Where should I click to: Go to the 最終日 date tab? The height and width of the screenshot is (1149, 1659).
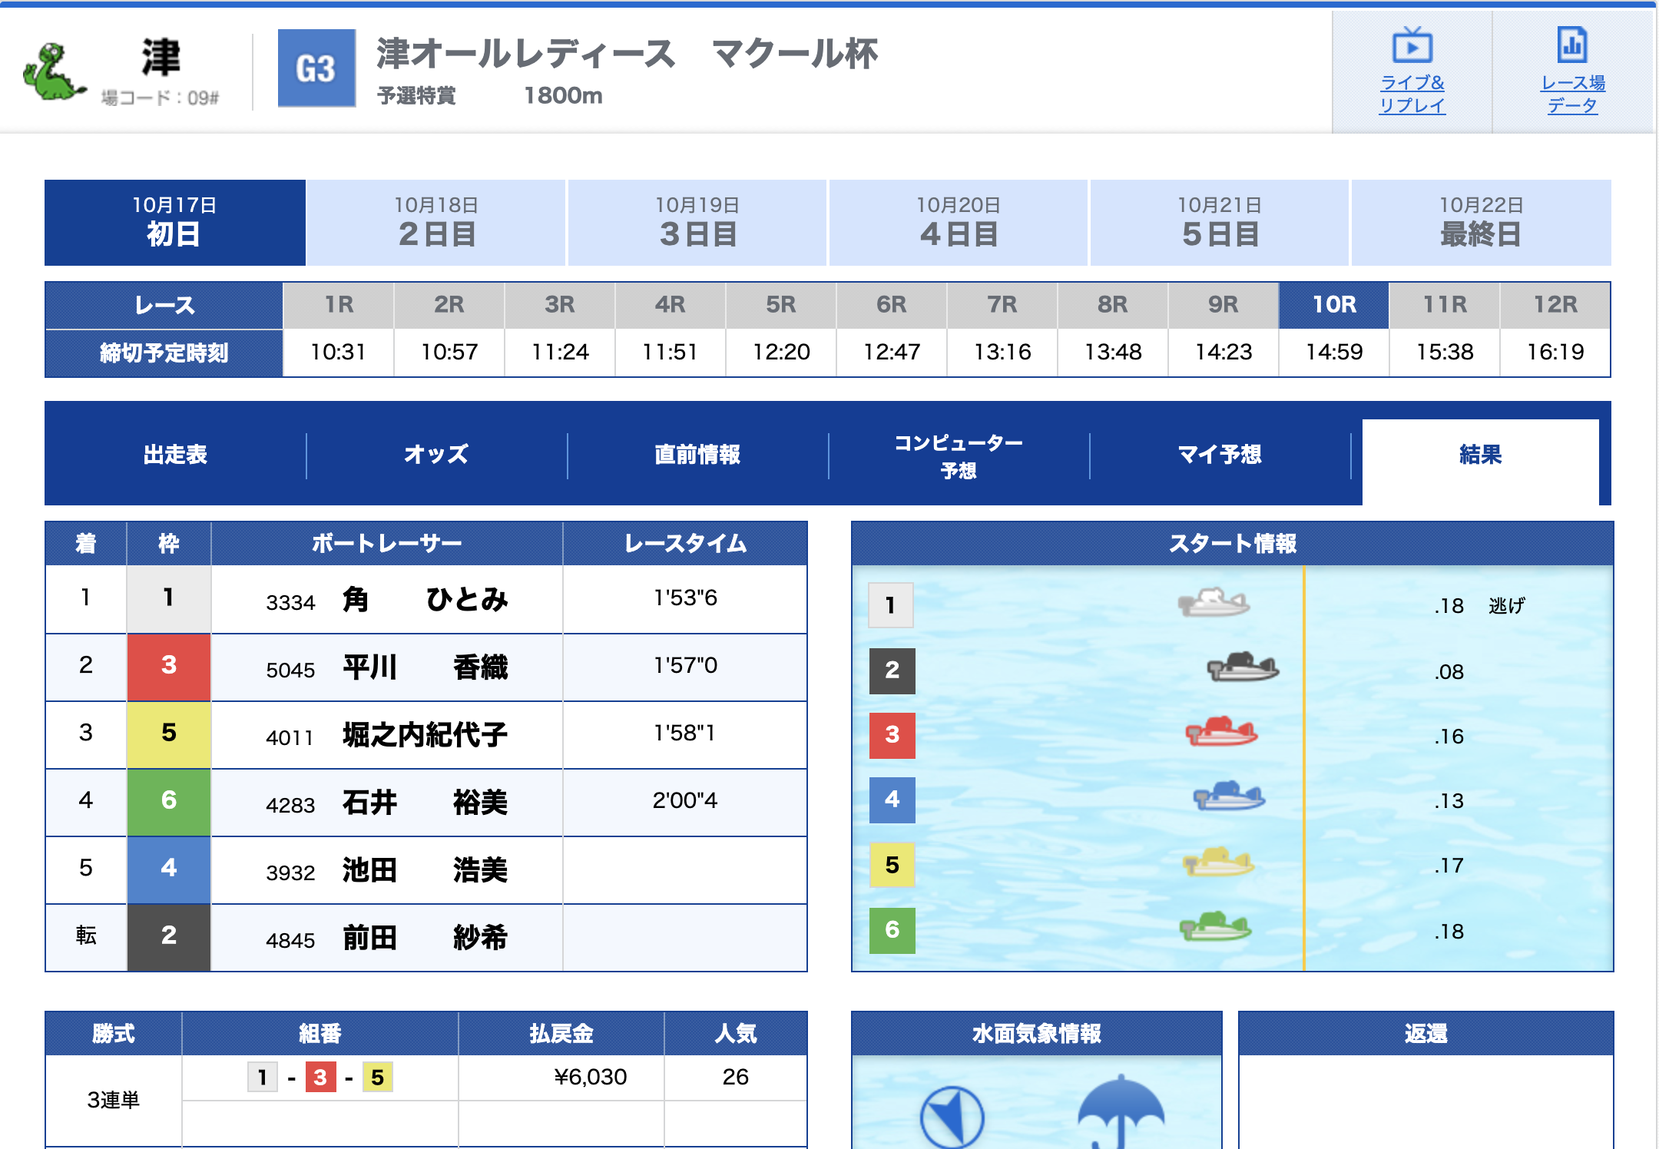click(x=1481, y=223)
